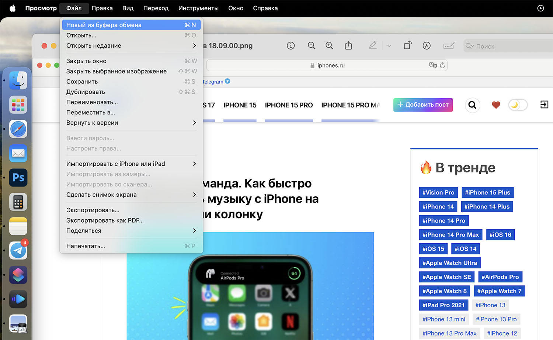Open the highlight tool dropdown chevron
The width and height of the screenshot is (553, 340).
tap(389, 46)
